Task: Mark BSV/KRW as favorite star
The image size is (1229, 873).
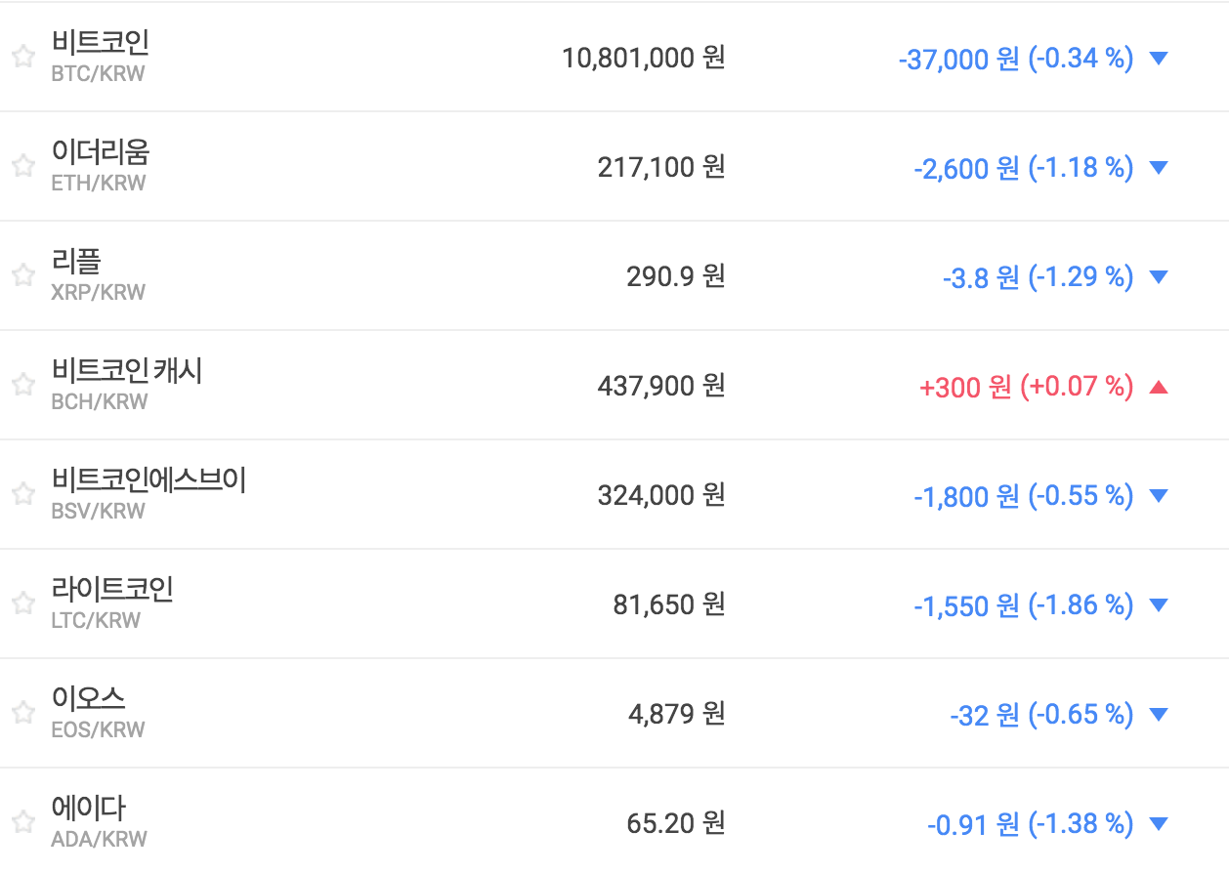Action: 23,494
